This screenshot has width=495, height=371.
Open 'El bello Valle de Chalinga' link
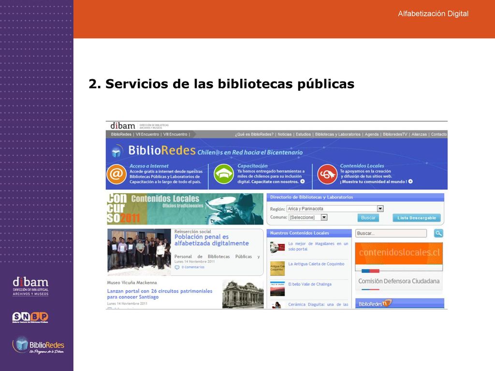[310, 284]
